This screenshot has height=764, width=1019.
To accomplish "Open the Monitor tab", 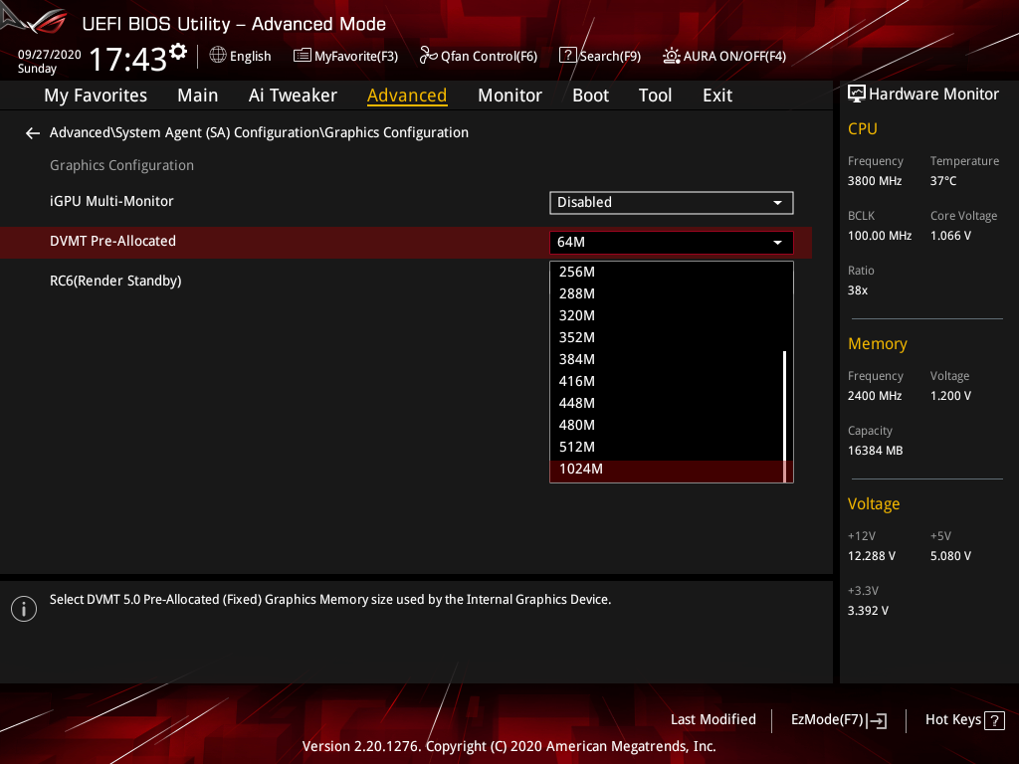I will coord(509,95).
